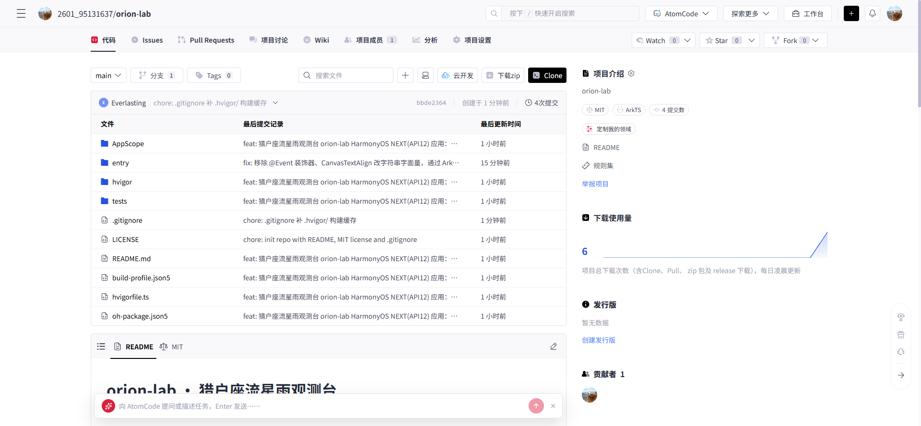Open 工作台 workbench

pyautogui.click(x=807, y=13)
